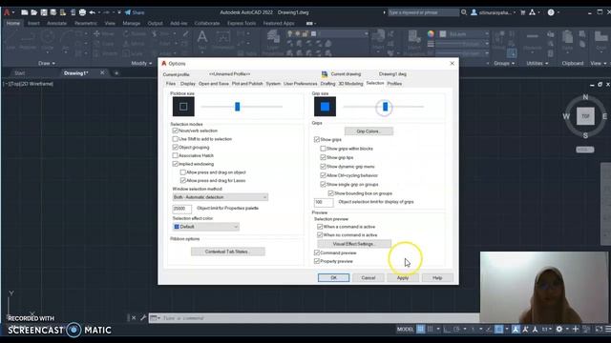Toggle the drawing grid display icon in status bar

coord(420,329)
